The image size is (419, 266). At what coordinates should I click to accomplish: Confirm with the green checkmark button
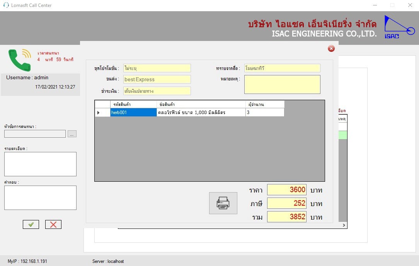coord(31,225)
